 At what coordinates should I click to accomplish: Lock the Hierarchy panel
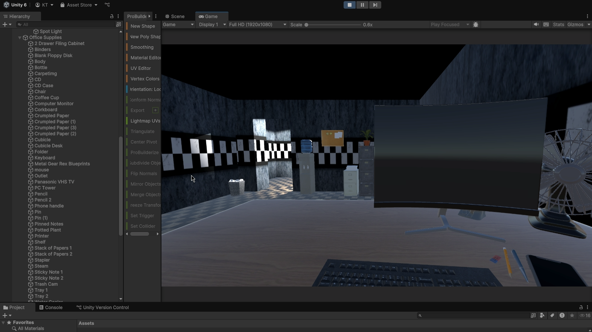tap(111, 16)
